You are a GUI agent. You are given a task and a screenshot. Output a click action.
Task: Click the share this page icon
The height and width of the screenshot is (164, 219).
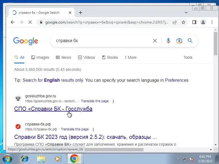(x=175, y=22)
